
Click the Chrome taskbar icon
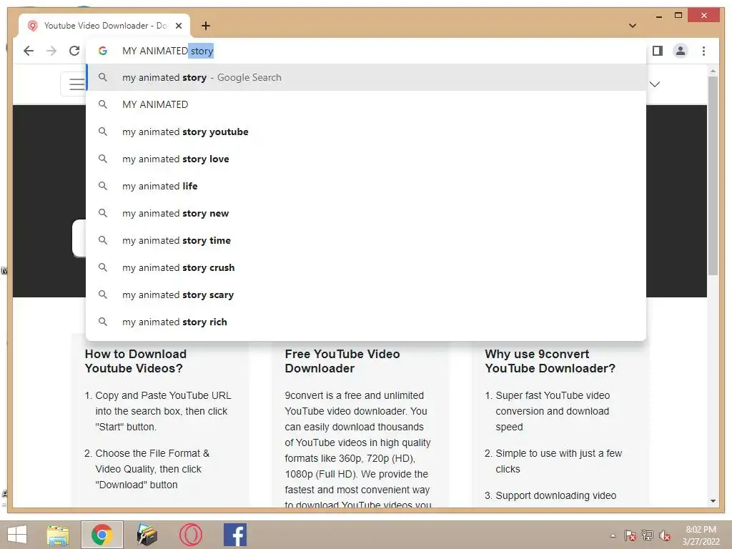click(x=102, y=535)
